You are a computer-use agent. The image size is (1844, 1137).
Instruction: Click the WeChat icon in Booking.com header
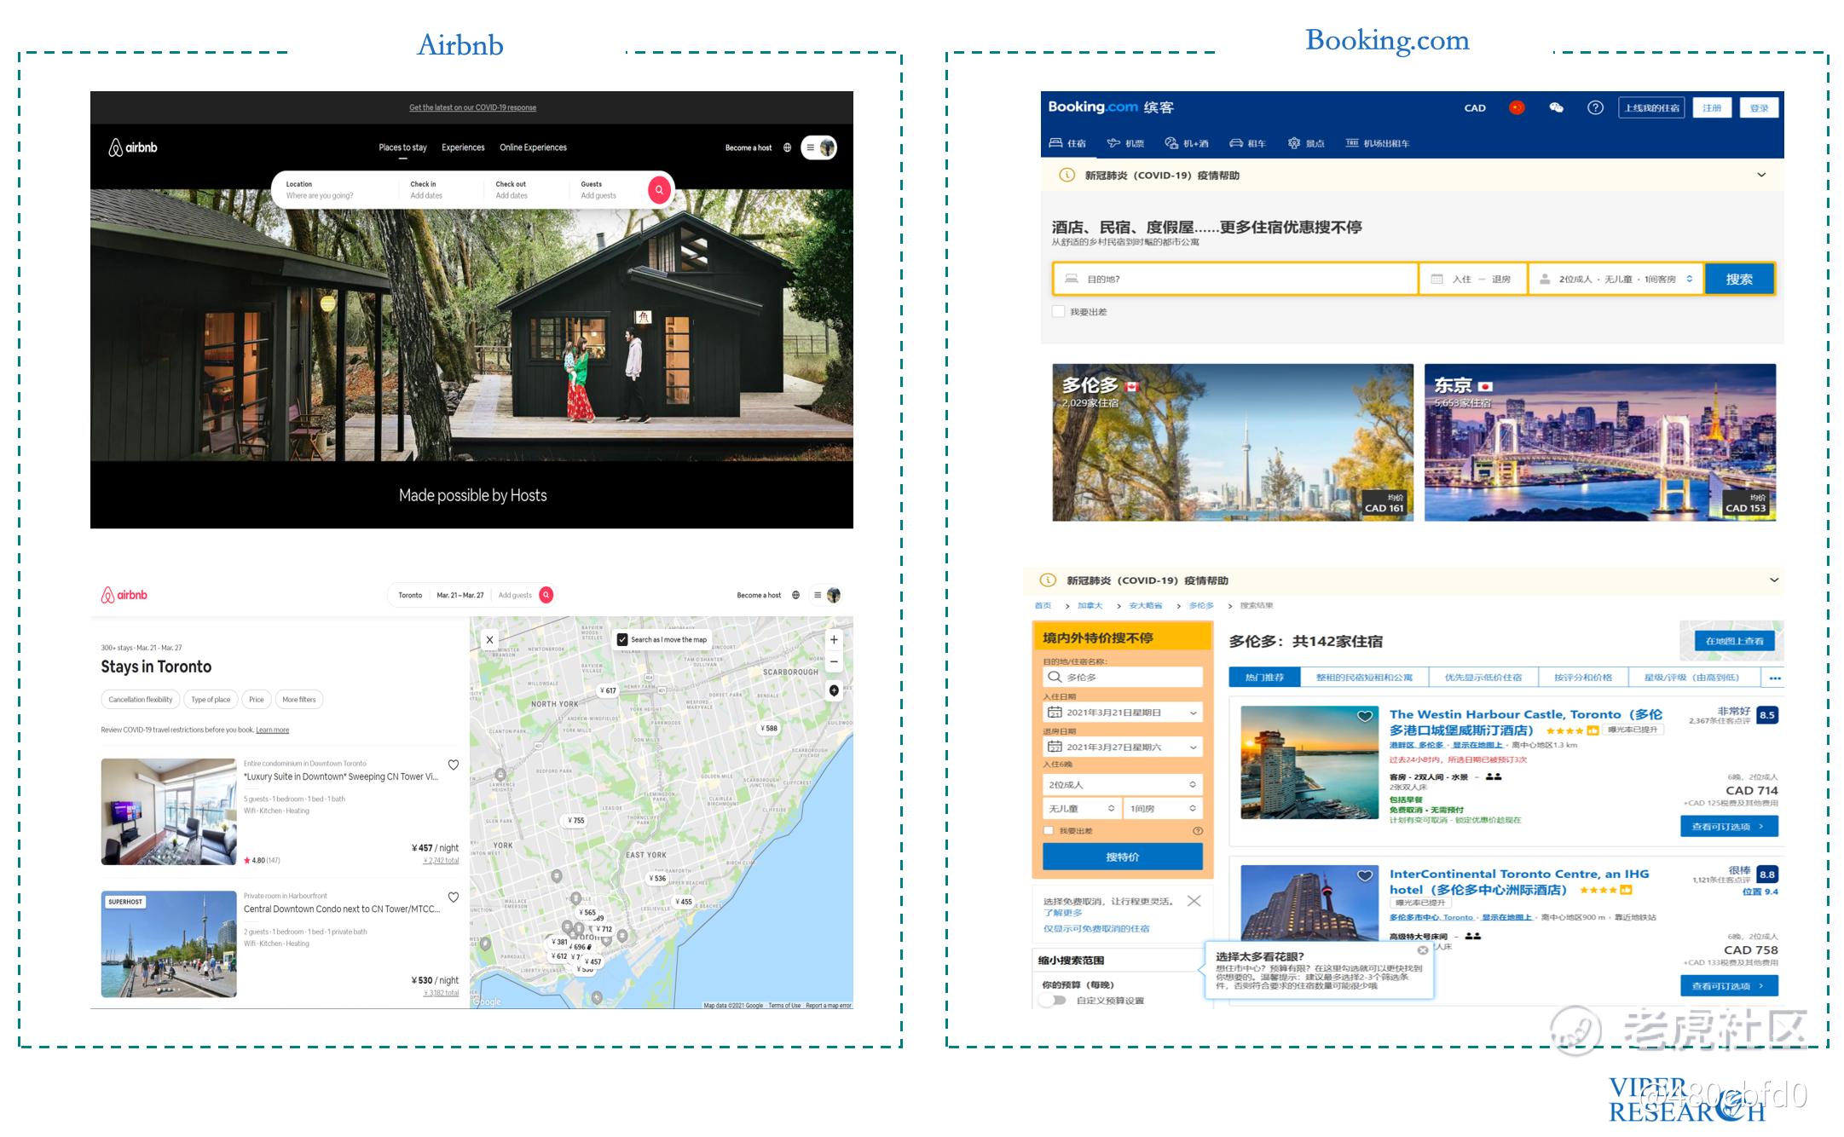[x=1556, y=107]
